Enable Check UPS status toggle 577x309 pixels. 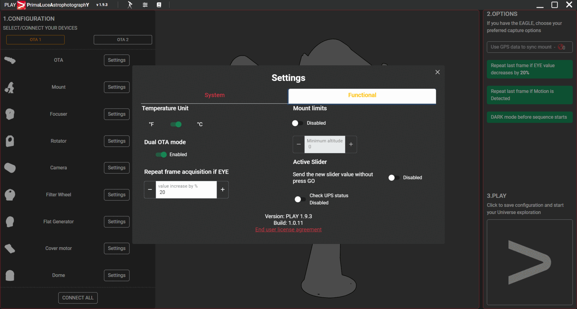point(300,199)
